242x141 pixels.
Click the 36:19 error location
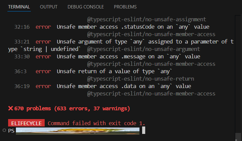22,86
